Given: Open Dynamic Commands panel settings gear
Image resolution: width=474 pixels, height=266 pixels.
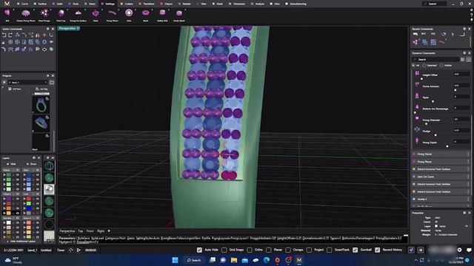Looking at the screenshot, I should [464, 53].
